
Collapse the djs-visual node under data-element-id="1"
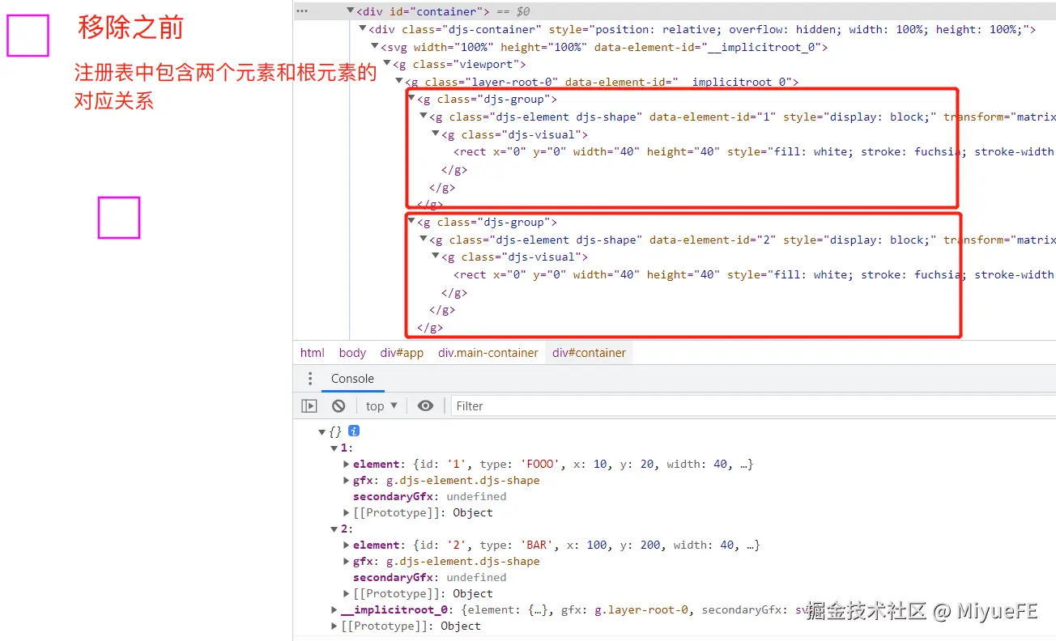click(x=436, y=134)
